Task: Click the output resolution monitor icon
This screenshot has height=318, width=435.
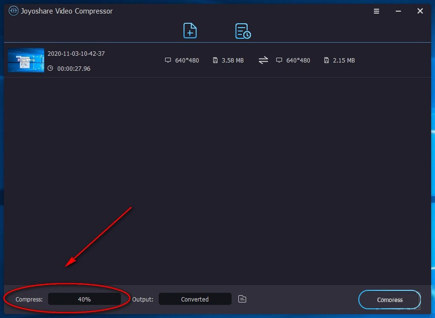Action: [279, 60]
